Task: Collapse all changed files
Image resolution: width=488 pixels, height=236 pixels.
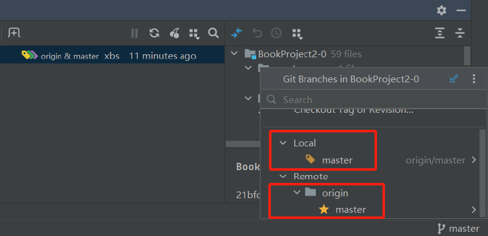Action: (x=460, y=33)
